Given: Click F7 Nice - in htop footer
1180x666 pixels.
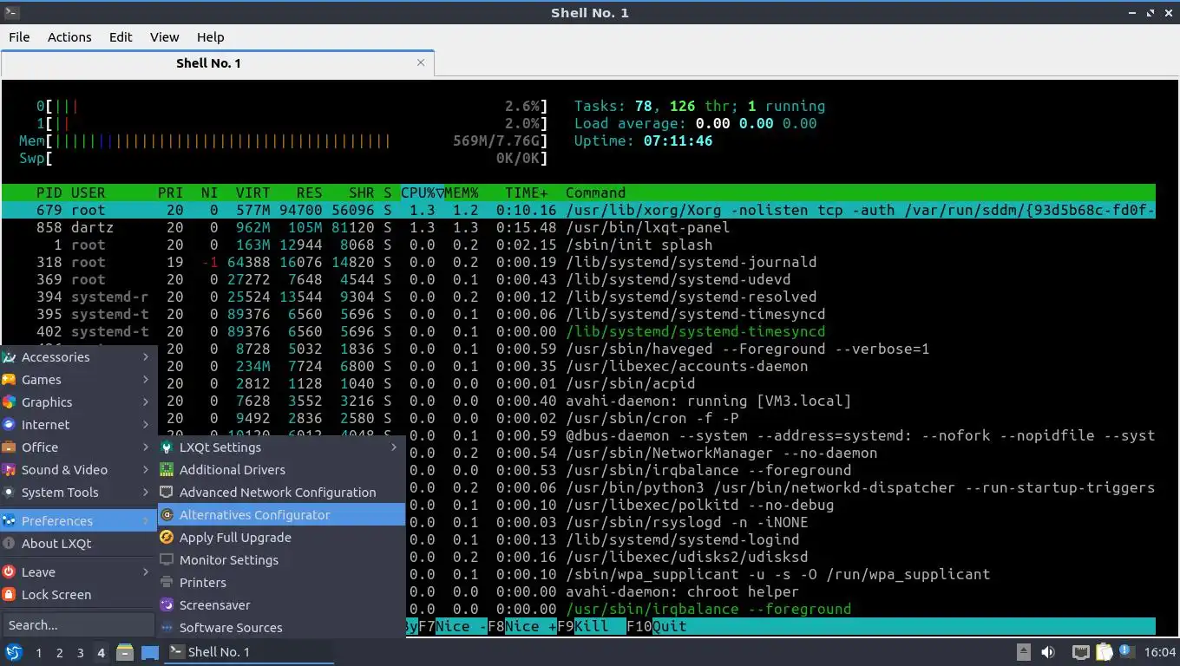Looking at the screenshot, I should tap(453, 626).
